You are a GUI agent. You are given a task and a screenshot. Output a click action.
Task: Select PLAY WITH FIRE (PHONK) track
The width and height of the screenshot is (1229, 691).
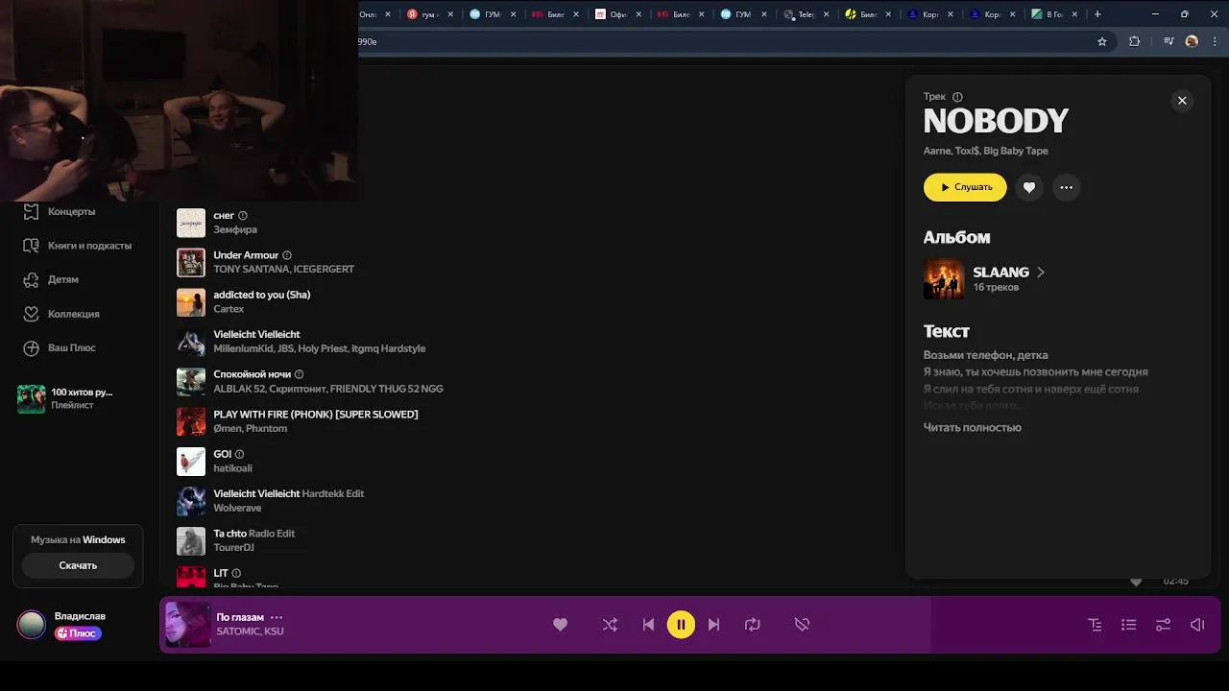pos(316,415)
